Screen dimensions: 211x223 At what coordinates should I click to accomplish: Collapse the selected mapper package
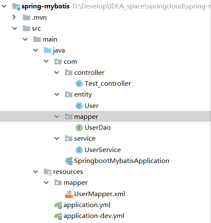tap(56, 117)
